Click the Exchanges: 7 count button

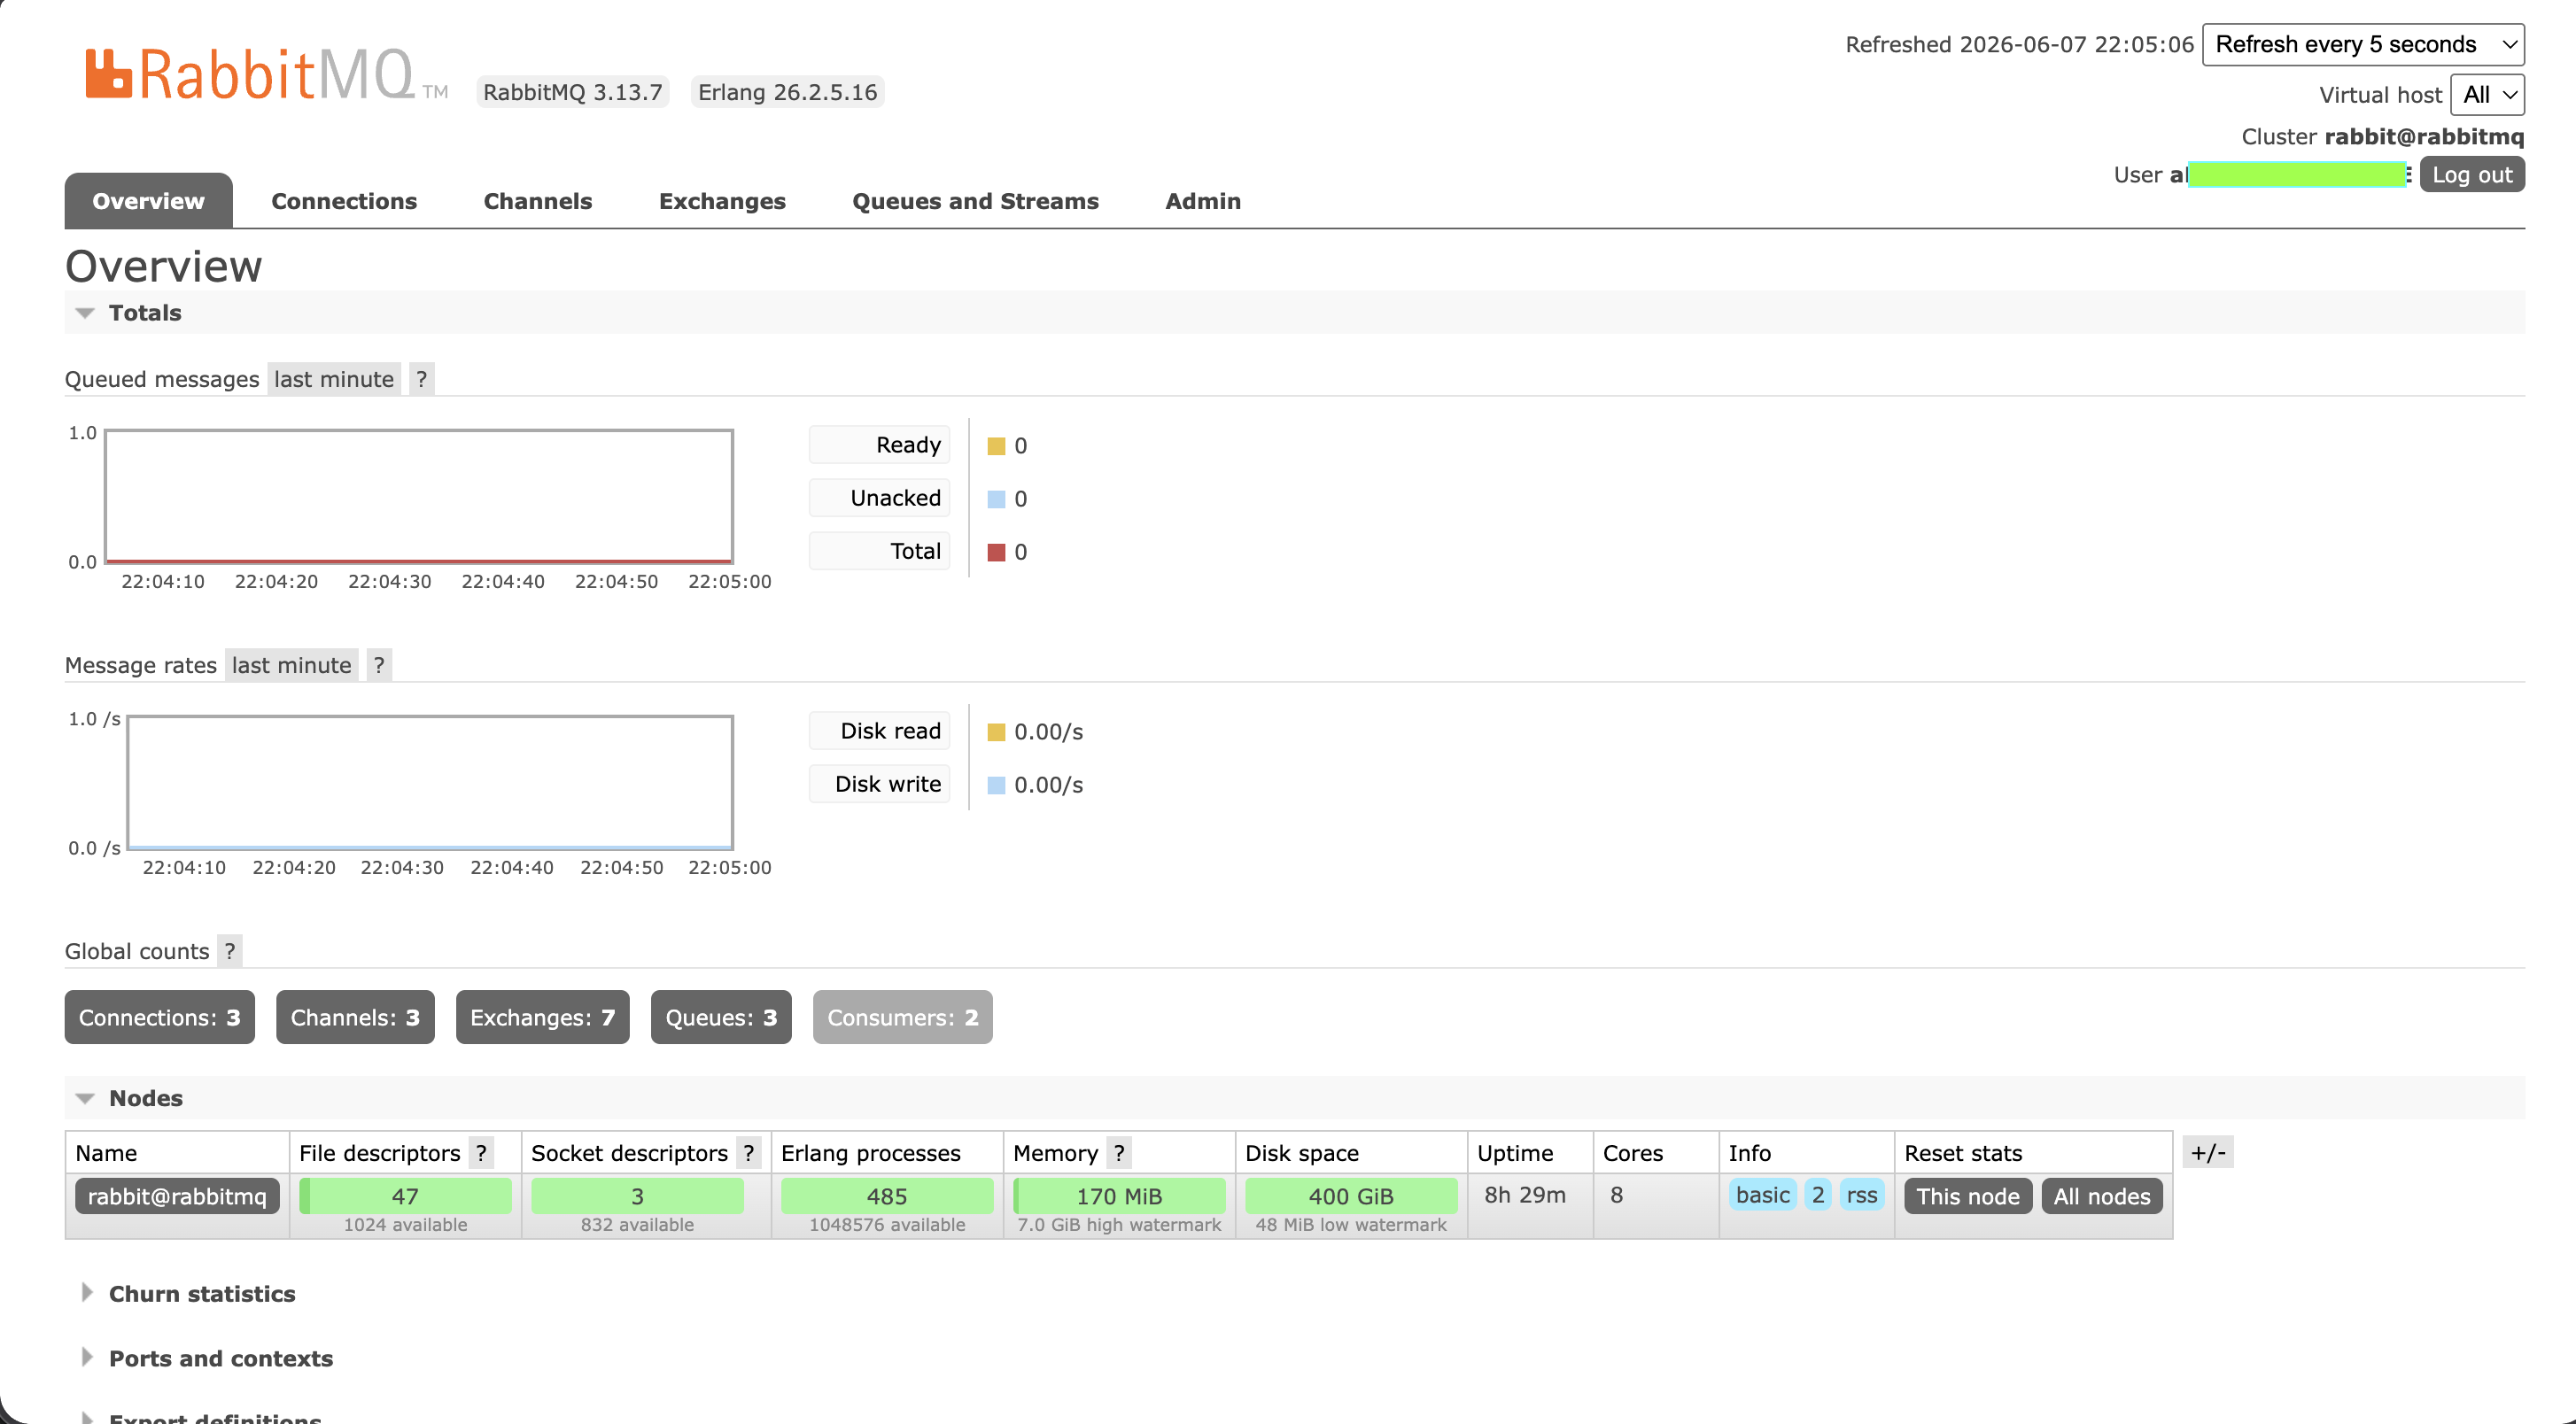(543, 1017)
